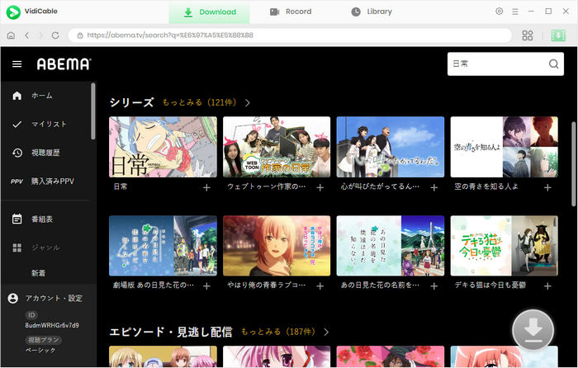This screenshot has height=368, width=578.
Task: Open the Download tab
Action: pyautogui.click(x=210, y=12)
